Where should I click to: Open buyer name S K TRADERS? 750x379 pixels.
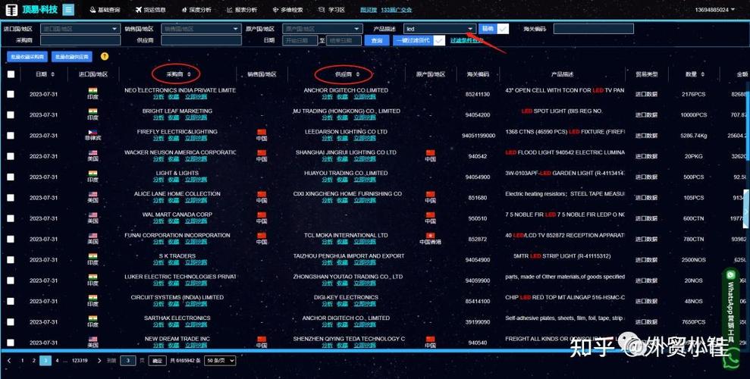[177, 256]
